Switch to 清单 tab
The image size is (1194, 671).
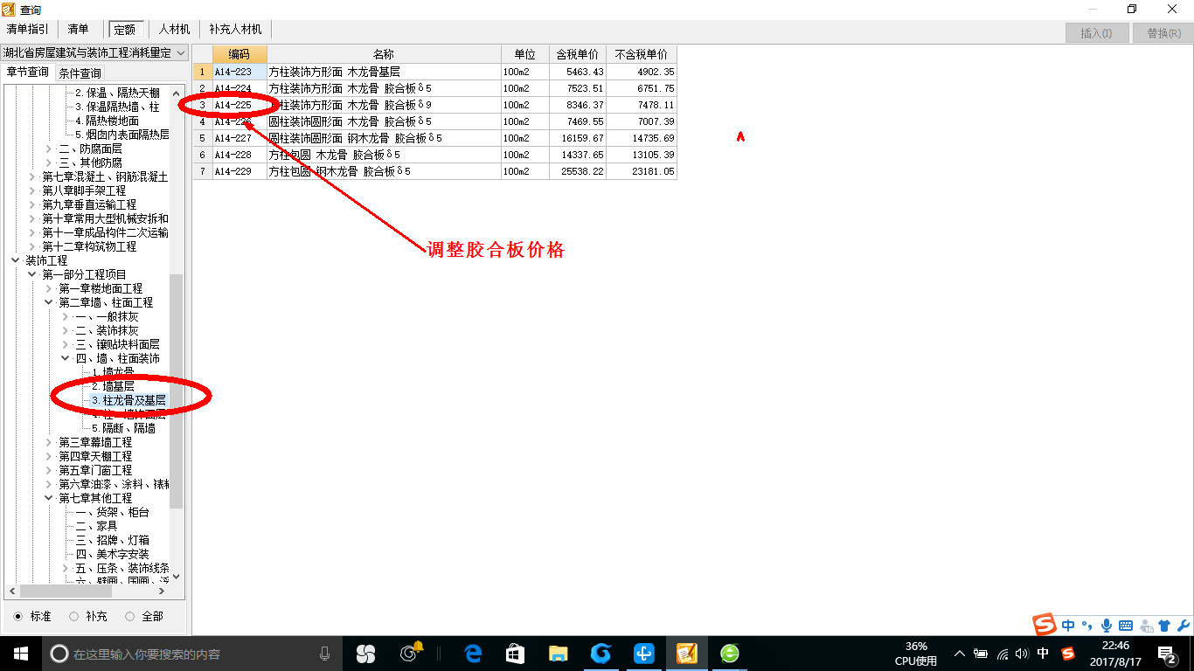[x=78, y=30]
